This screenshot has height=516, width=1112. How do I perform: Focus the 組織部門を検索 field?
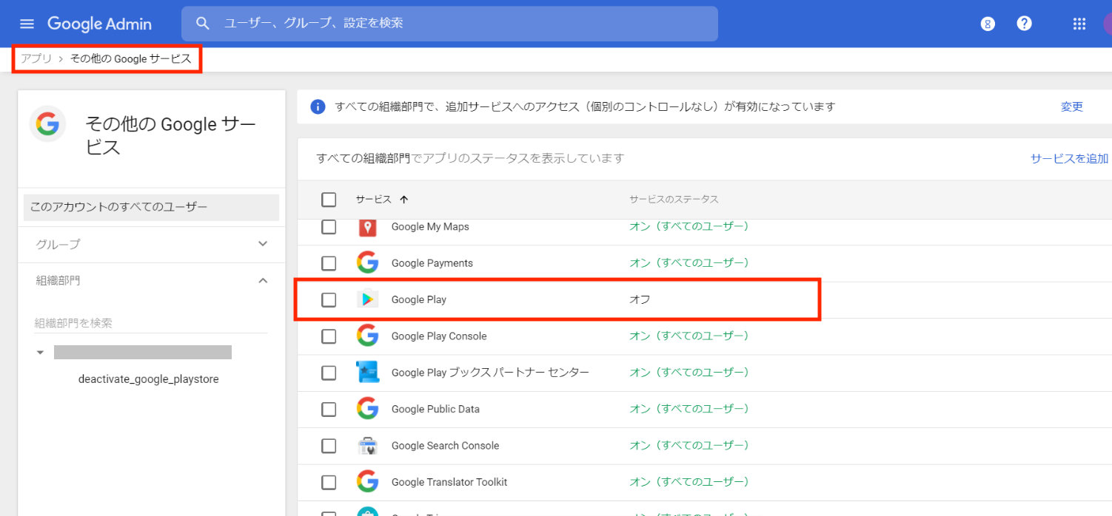[x=151, y=323]
